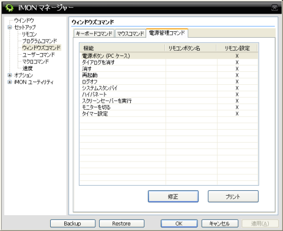Viewport: 283px width, 231px height.
Task: Select ログオフ row in list
Action: (x=169, y=82)
